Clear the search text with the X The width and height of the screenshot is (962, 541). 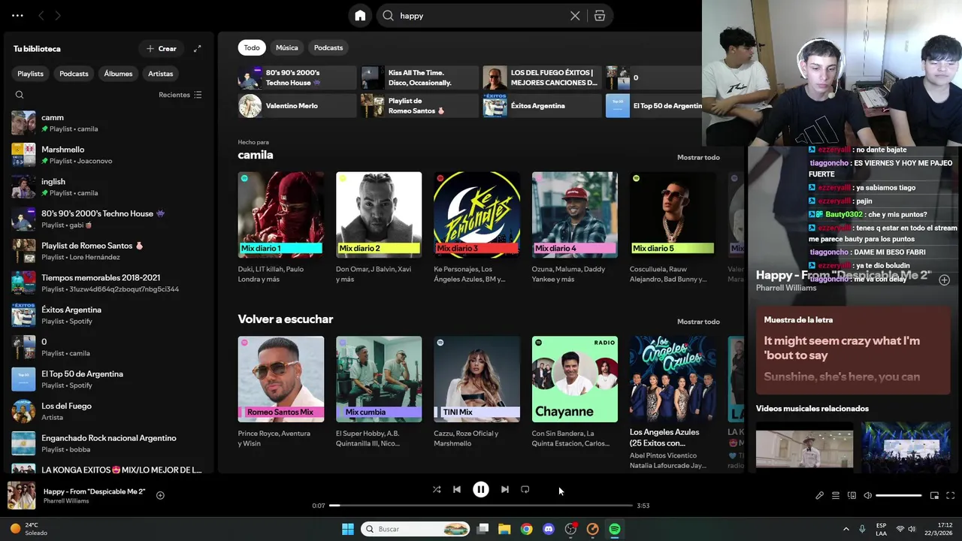pos(575,16)
